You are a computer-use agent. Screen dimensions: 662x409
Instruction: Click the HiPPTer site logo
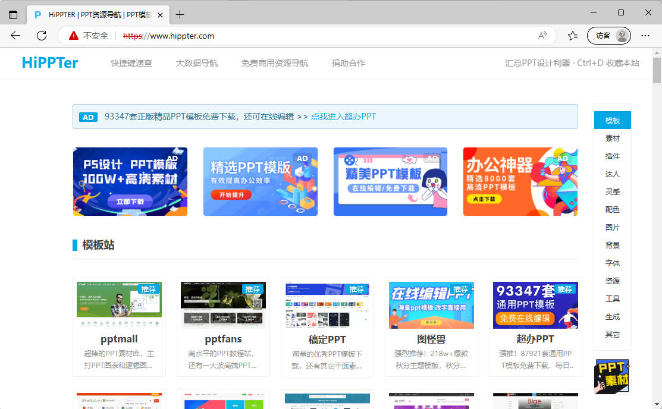tap(50, 62)
